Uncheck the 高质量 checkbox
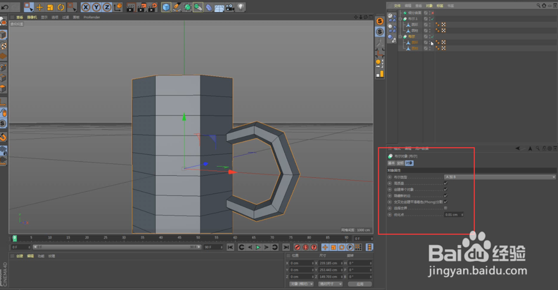Image resolution: width=558 pixels, height=290 pixels. (x=445, y=183)
